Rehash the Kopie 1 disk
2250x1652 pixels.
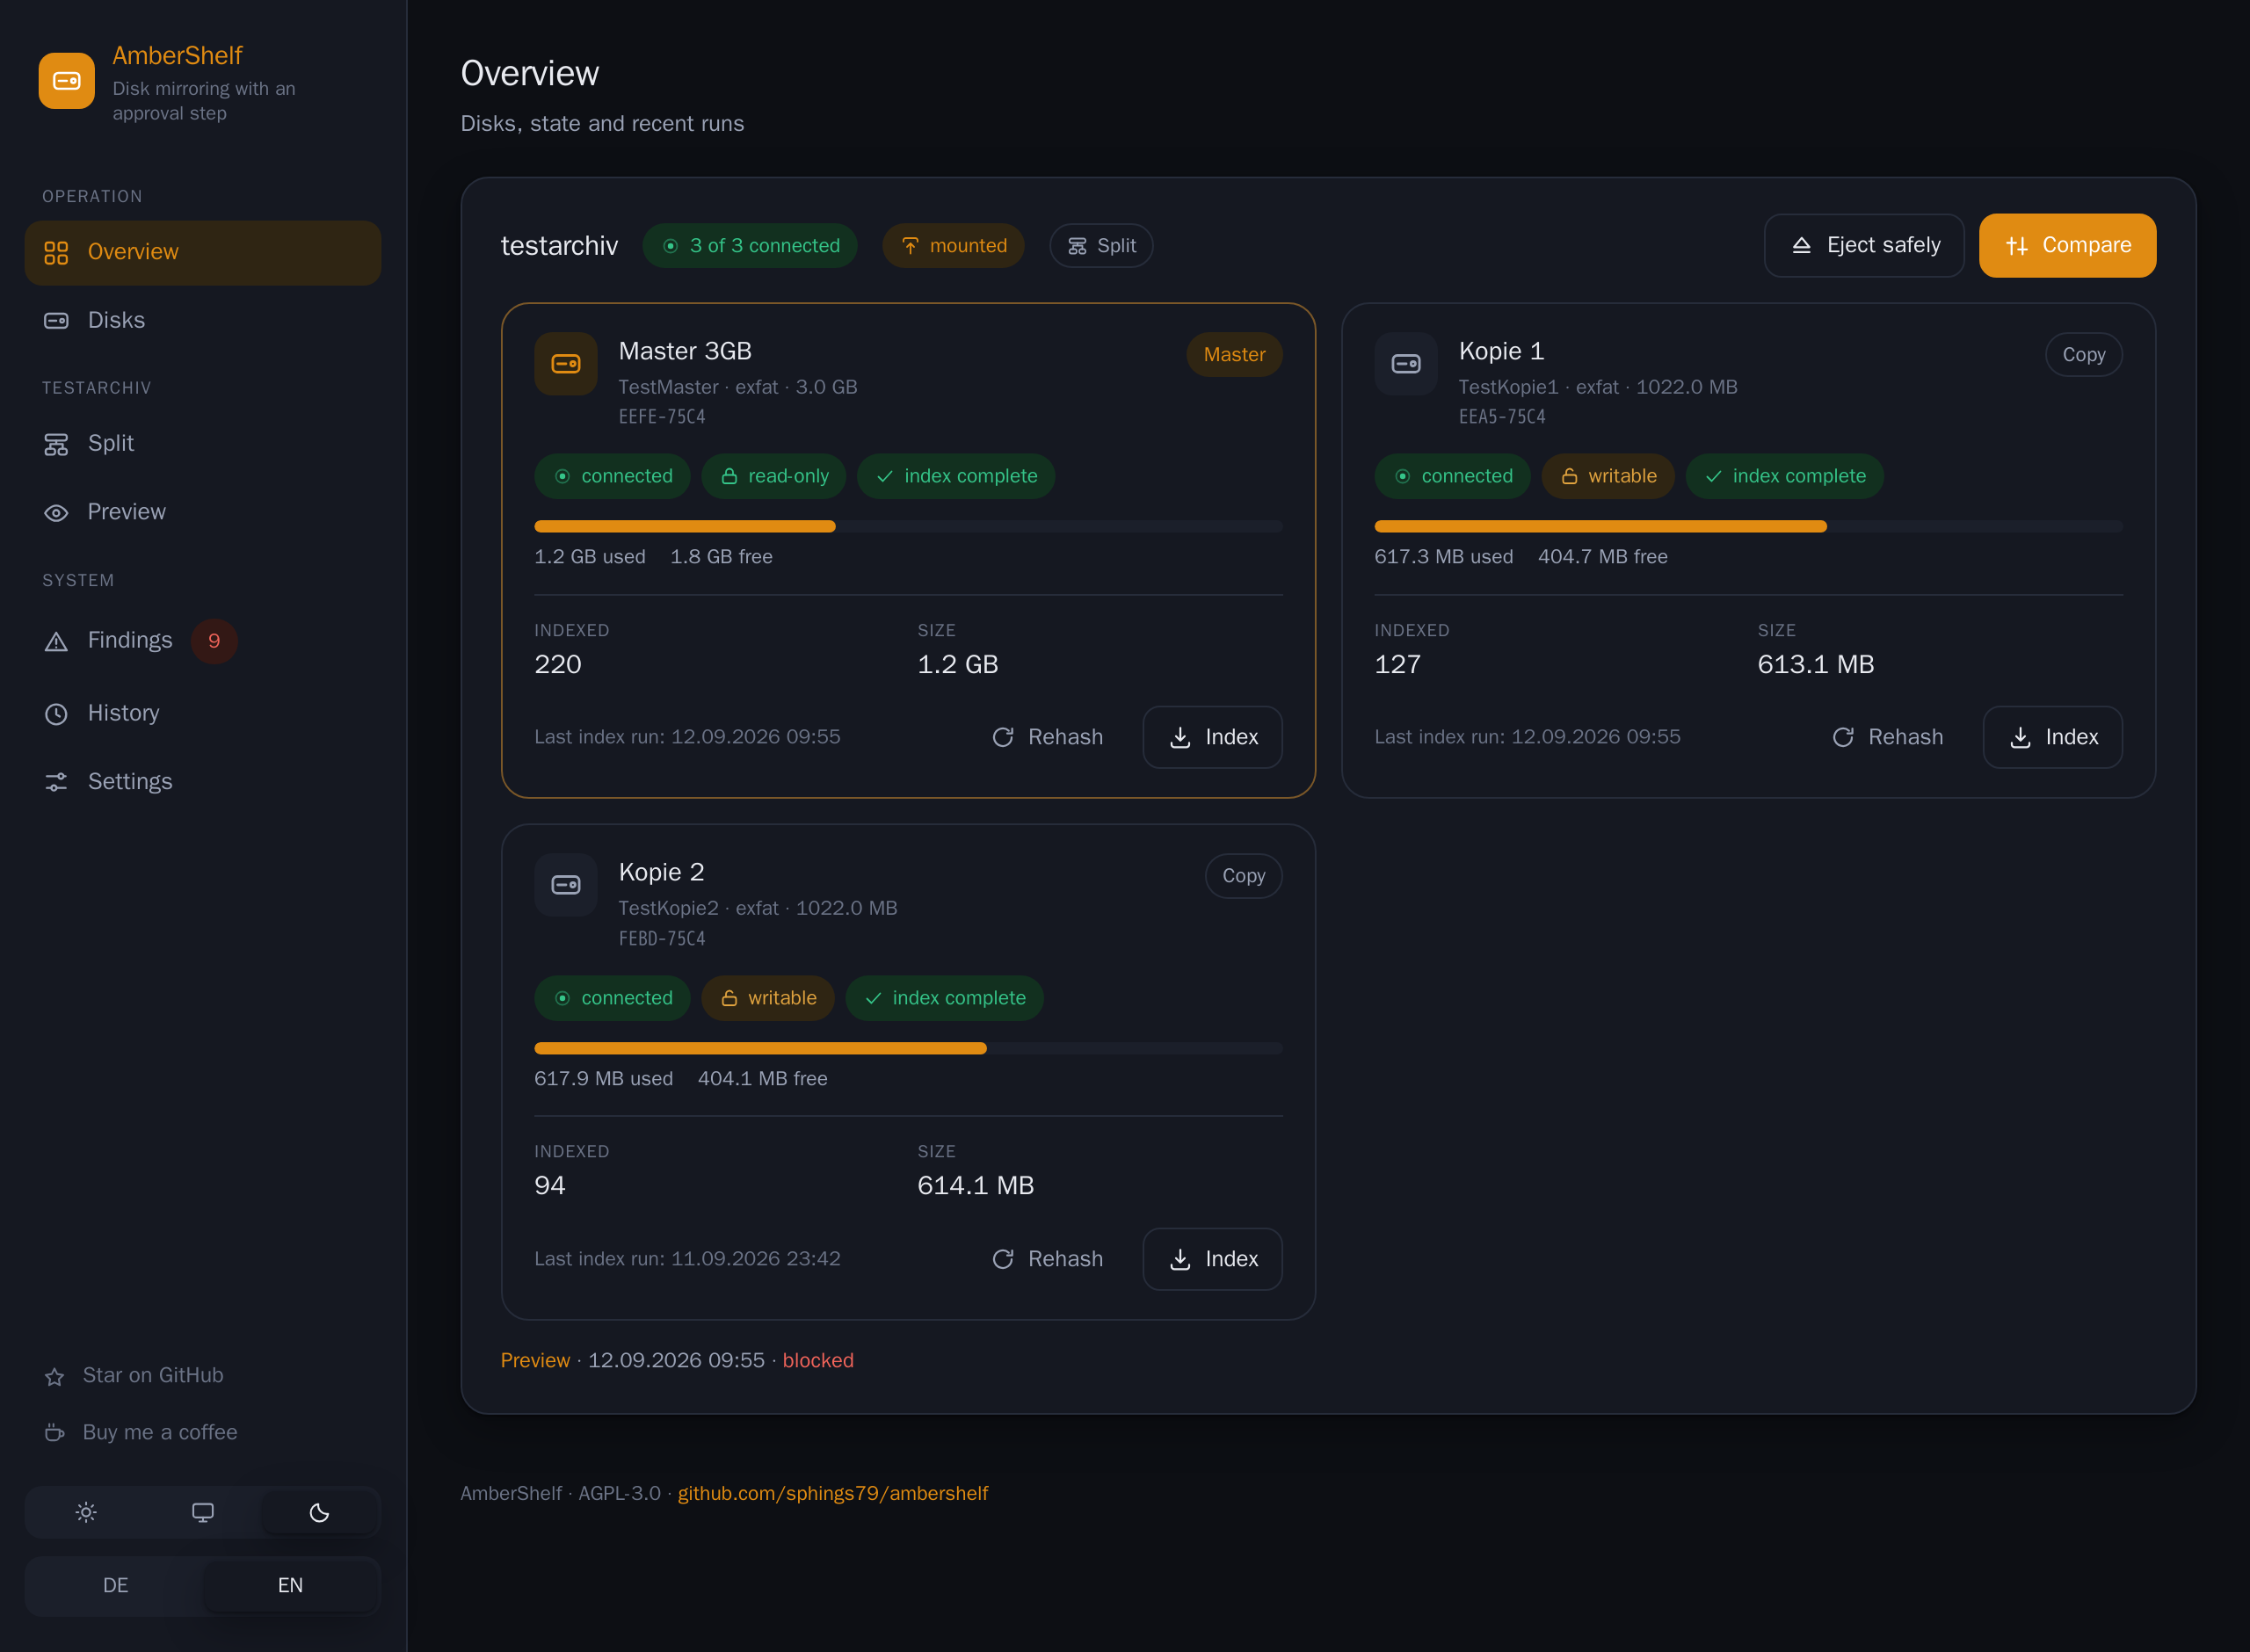click(1887, 737)
